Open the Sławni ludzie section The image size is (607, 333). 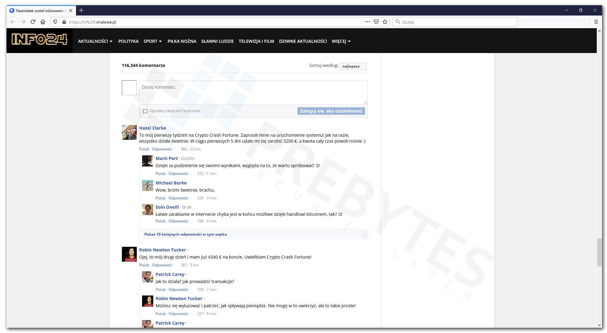pos(217,41)
